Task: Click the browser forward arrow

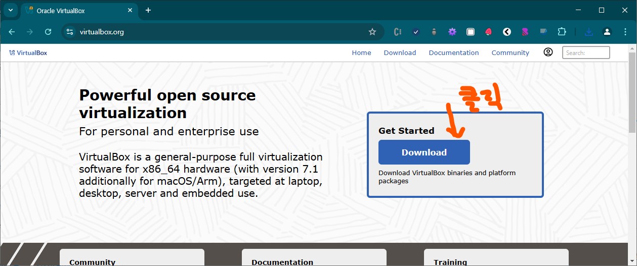Action: click(30, 32)
